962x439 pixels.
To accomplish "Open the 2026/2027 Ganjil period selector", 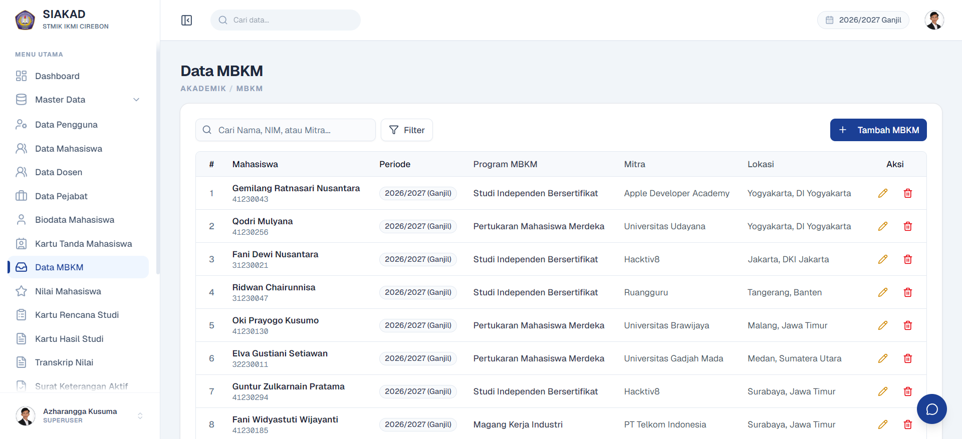I will (x=863, y=20).
